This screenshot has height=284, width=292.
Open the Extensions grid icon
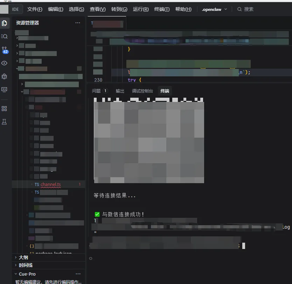click(x=4, y=109)
